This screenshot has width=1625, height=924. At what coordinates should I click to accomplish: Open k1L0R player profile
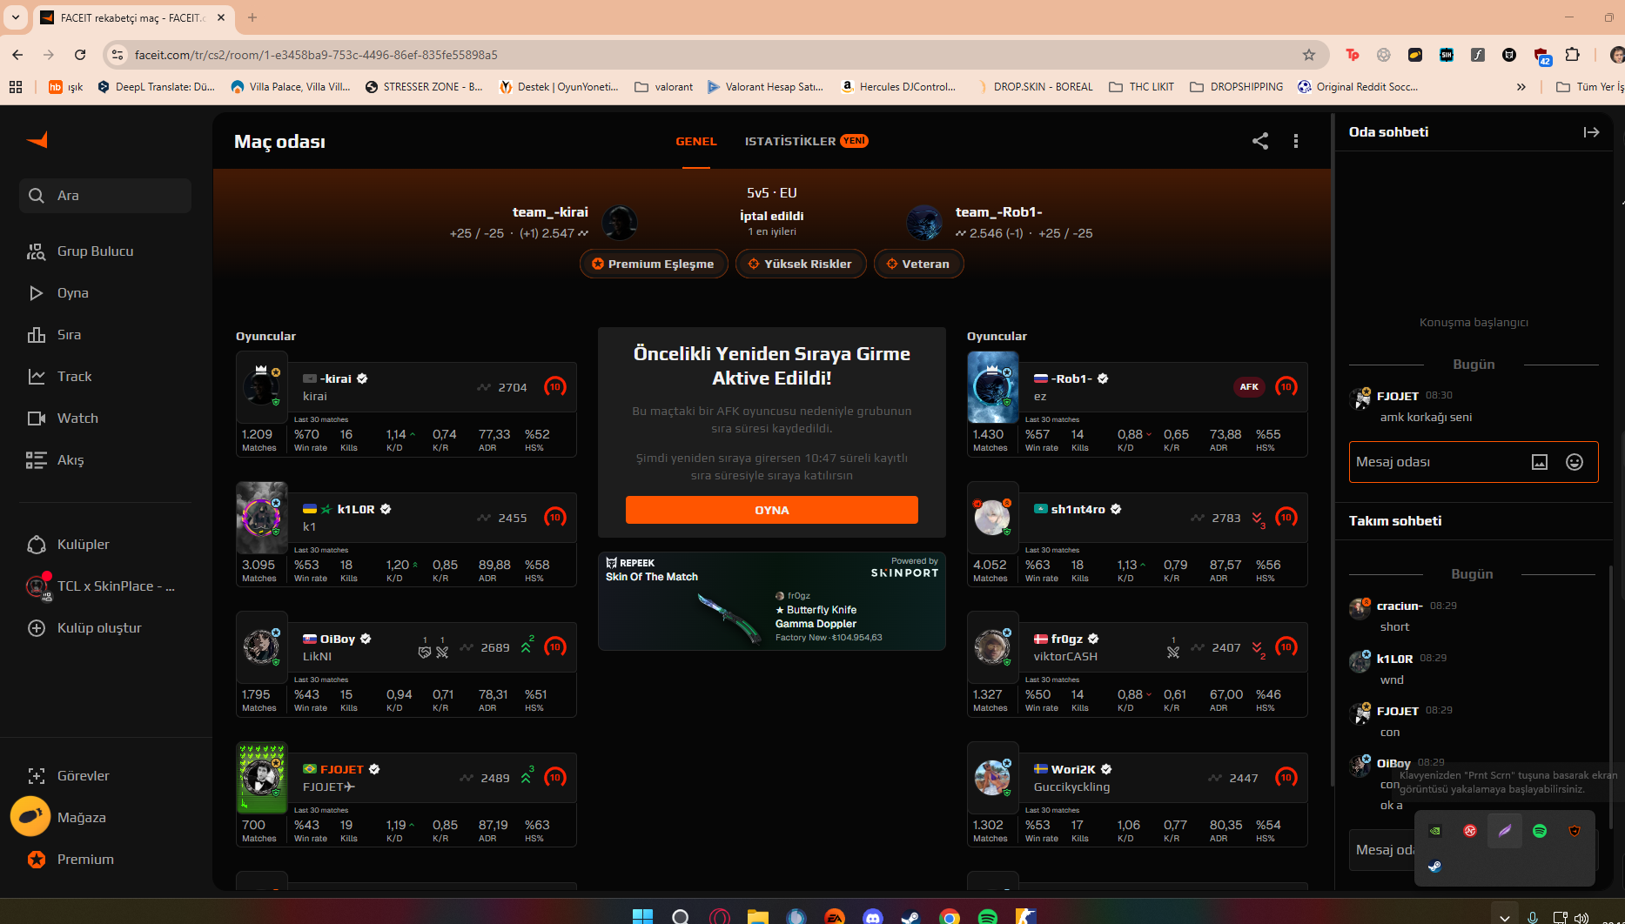coord(356,509)
